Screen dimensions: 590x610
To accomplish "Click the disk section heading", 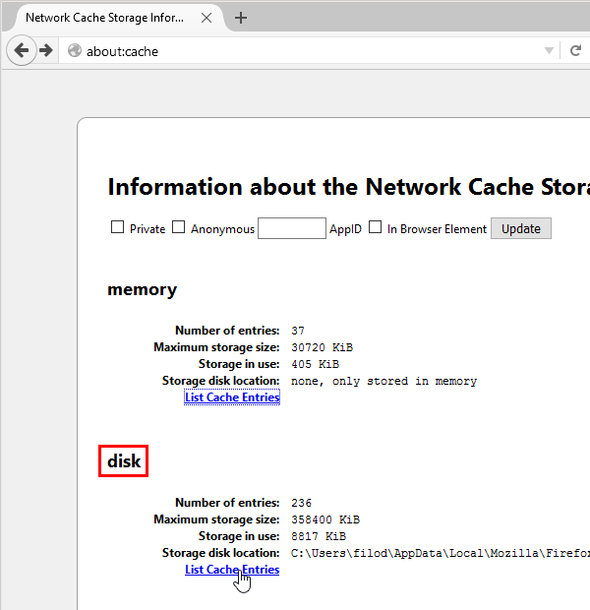I will click(124, 461).
